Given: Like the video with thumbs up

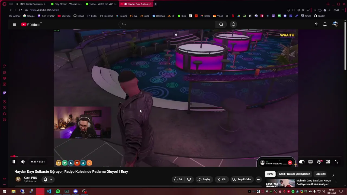Looking at the screenshot, I should (x=178, y=179).
